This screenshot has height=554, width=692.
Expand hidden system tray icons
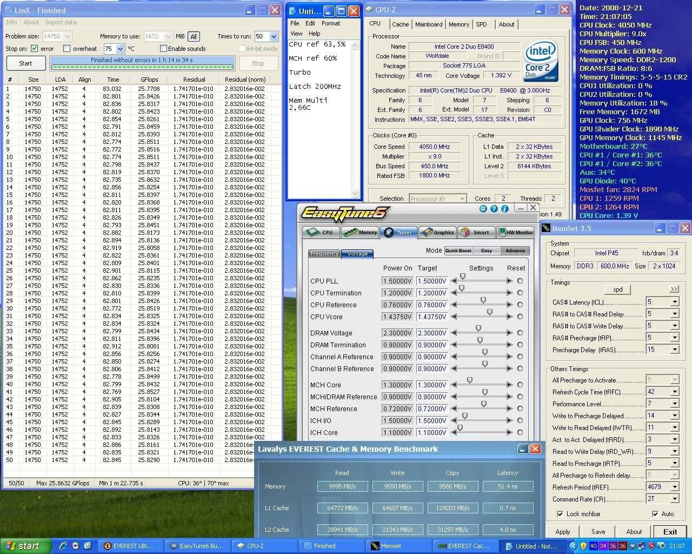(575, 546)
